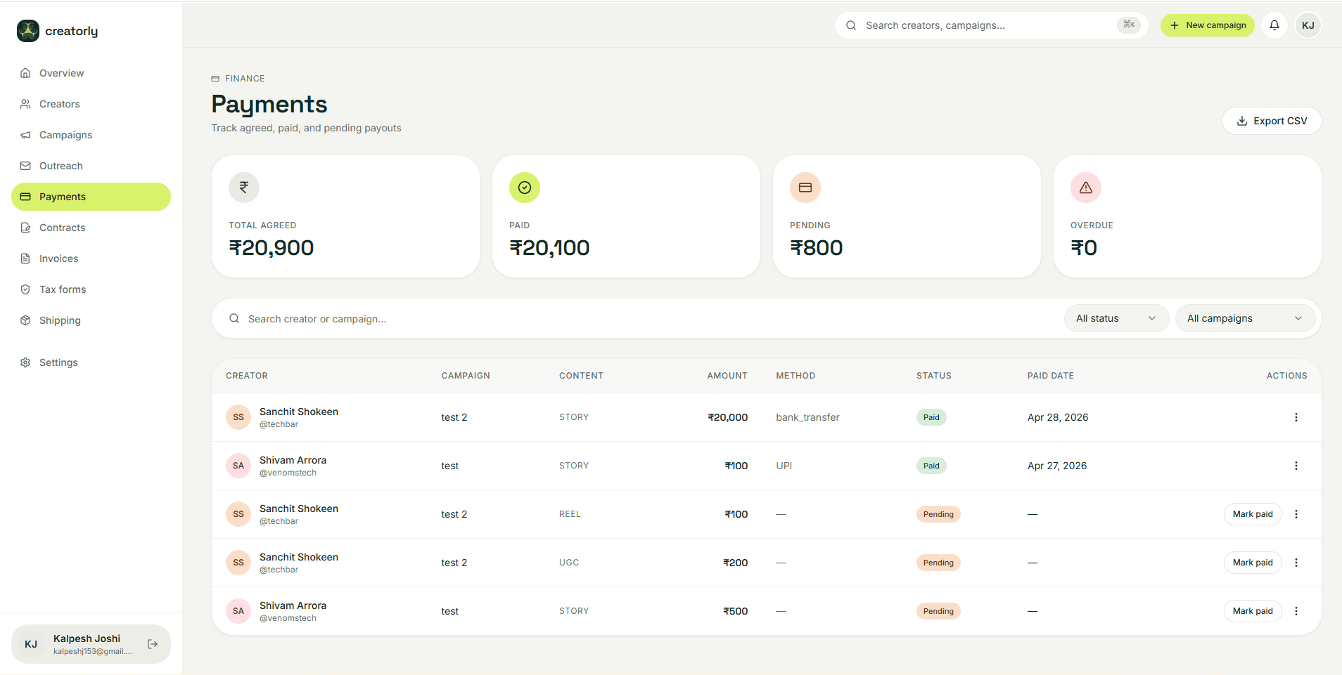This screenshot has height=675, width=1342.
Task: Click New campaign button
Action: (1207, 25)
